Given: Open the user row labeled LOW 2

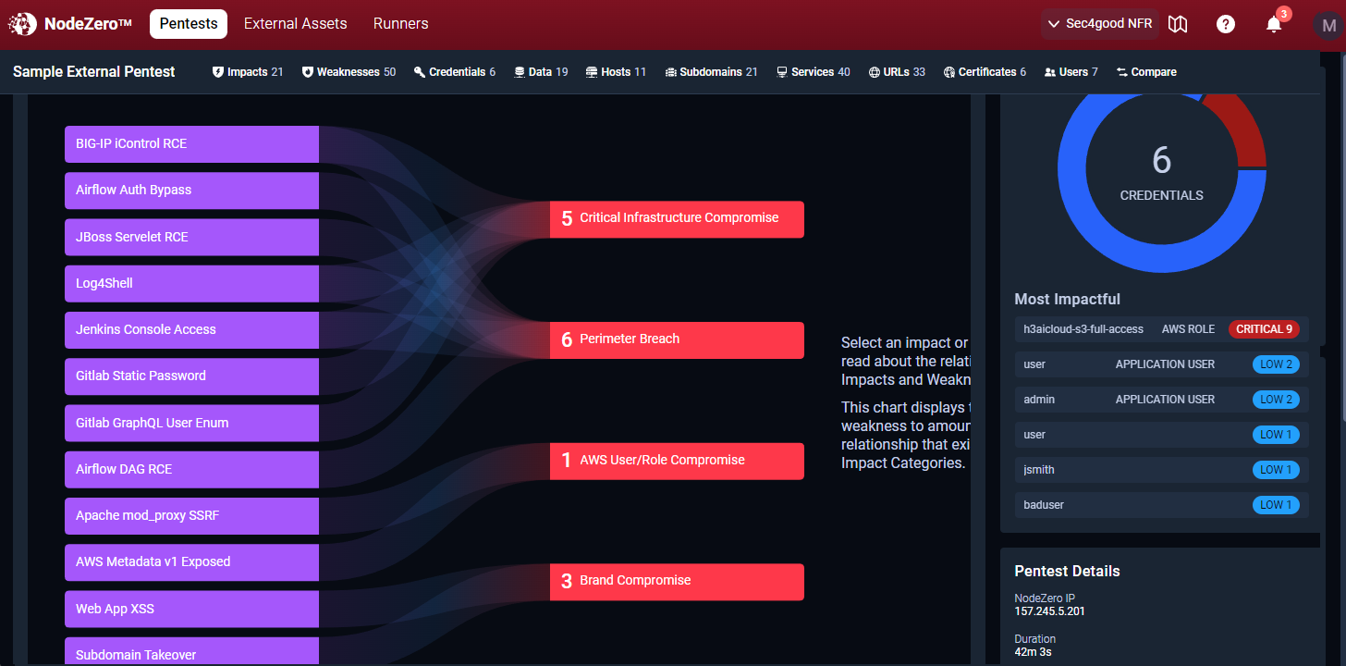Looking at the screenshot, I should pos(1161,364).
